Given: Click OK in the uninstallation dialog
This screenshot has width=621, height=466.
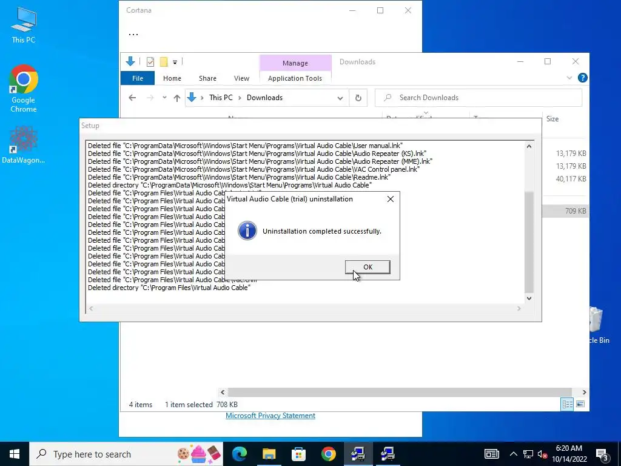Looking at the screenshot, I should click(368, 267).
